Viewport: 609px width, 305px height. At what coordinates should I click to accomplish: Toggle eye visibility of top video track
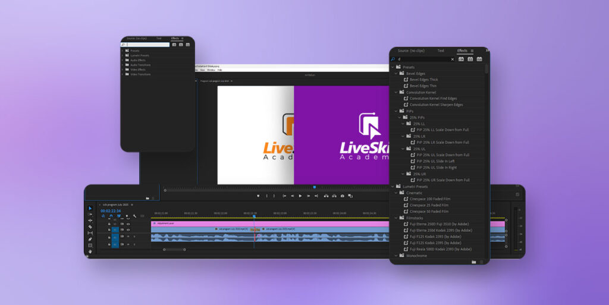[x=128, y=224]
